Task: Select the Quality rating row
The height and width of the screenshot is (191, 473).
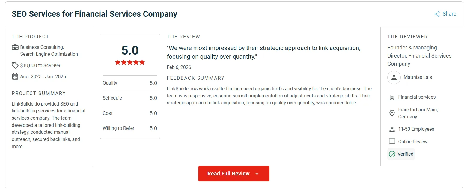Action: [x=129, y=83]
